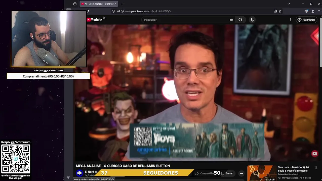The image size is (322, 181).
Task: Open the Slow Jazz video thumbnail
Action: pos(262,173)
